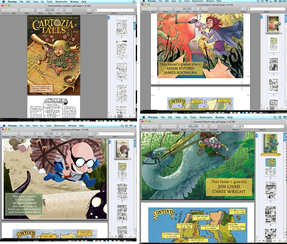
Task: Go to Next page in CartoziaTales-number1.pdf window
Action: [14, 10]
